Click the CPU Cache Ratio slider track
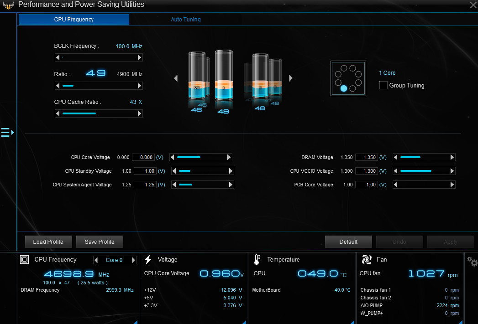The height and width of the screenshot is (324, 478). coord(99,113)
